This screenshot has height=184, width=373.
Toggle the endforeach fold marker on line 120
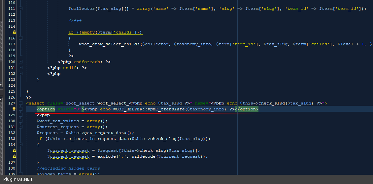pyautogui.click(x=20, y=62)
